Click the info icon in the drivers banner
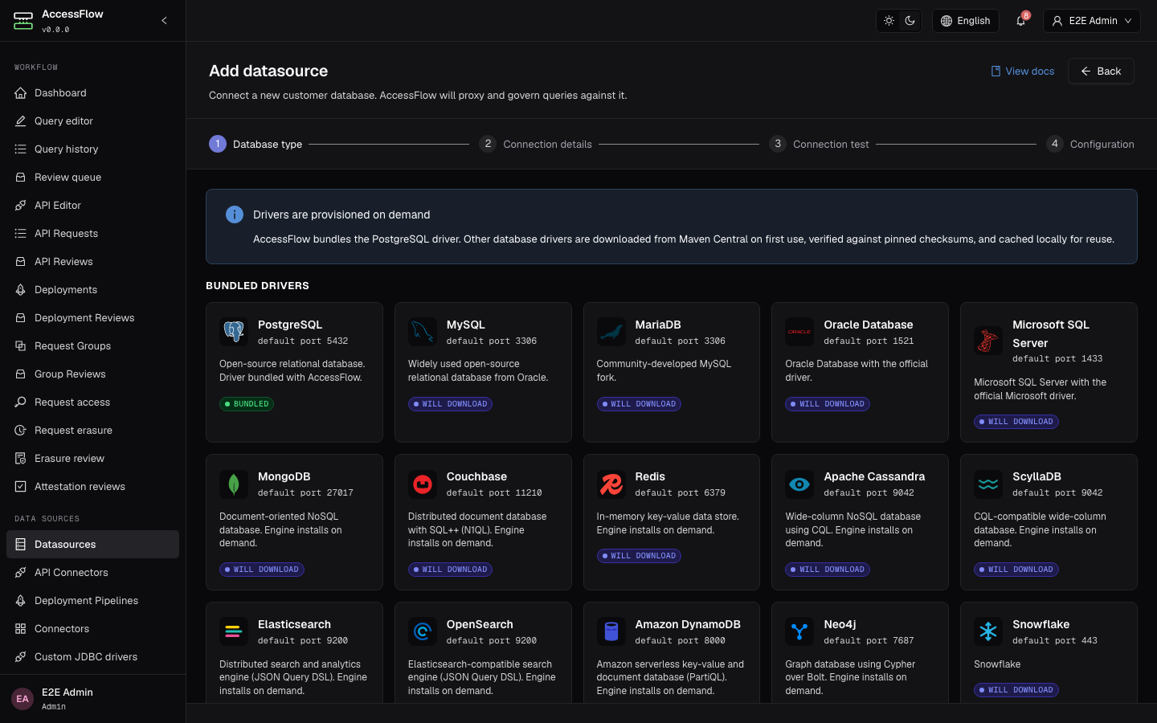This screenshot has height=723, width=1157. point(235,214)
